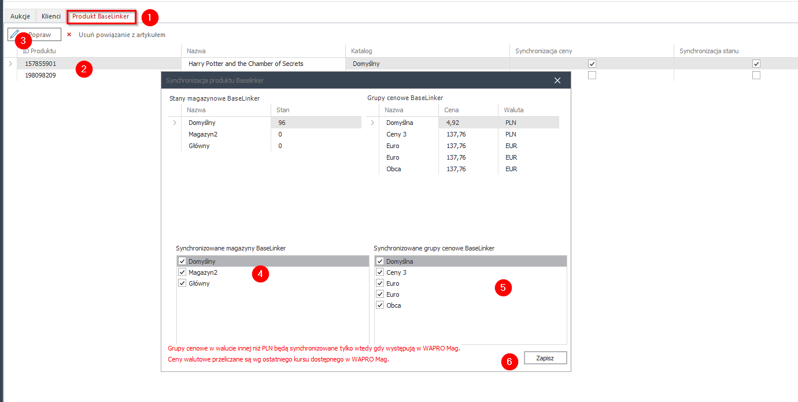Viewport: 798px width, 402px height.
Task: Click the PLN currency in the Domyślna row
Action: (511, 123)
